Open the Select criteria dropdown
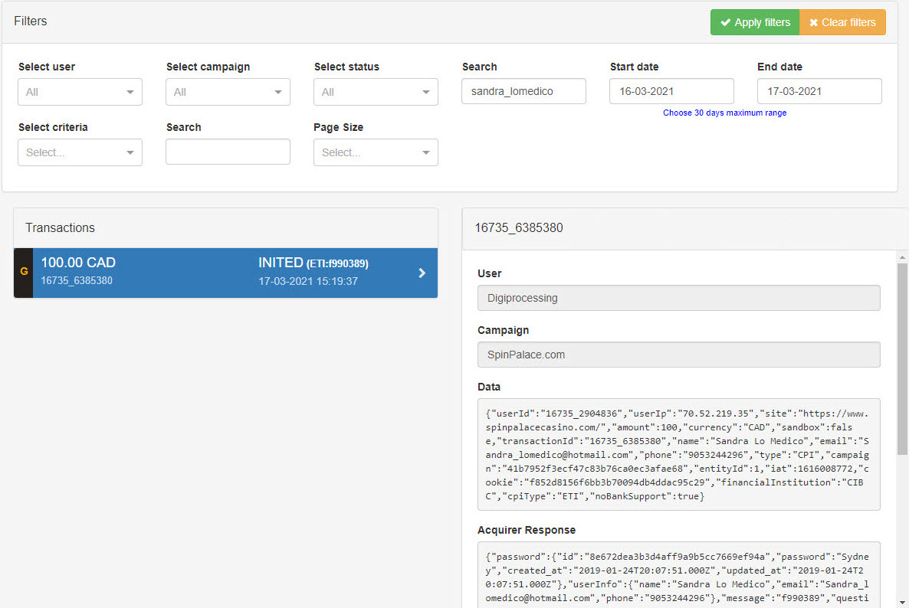This screenshot has height=608, width=909. coord(80,152)
